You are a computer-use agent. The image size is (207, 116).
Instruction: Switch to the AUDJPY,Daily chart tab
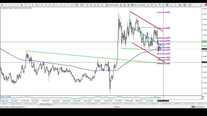[x=166, y=104]
